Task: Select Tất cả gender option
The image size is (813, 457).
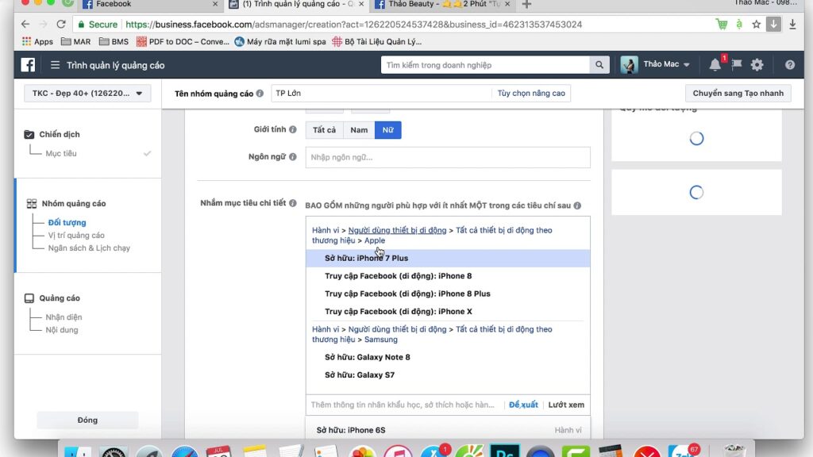Action: click(324, 130)
